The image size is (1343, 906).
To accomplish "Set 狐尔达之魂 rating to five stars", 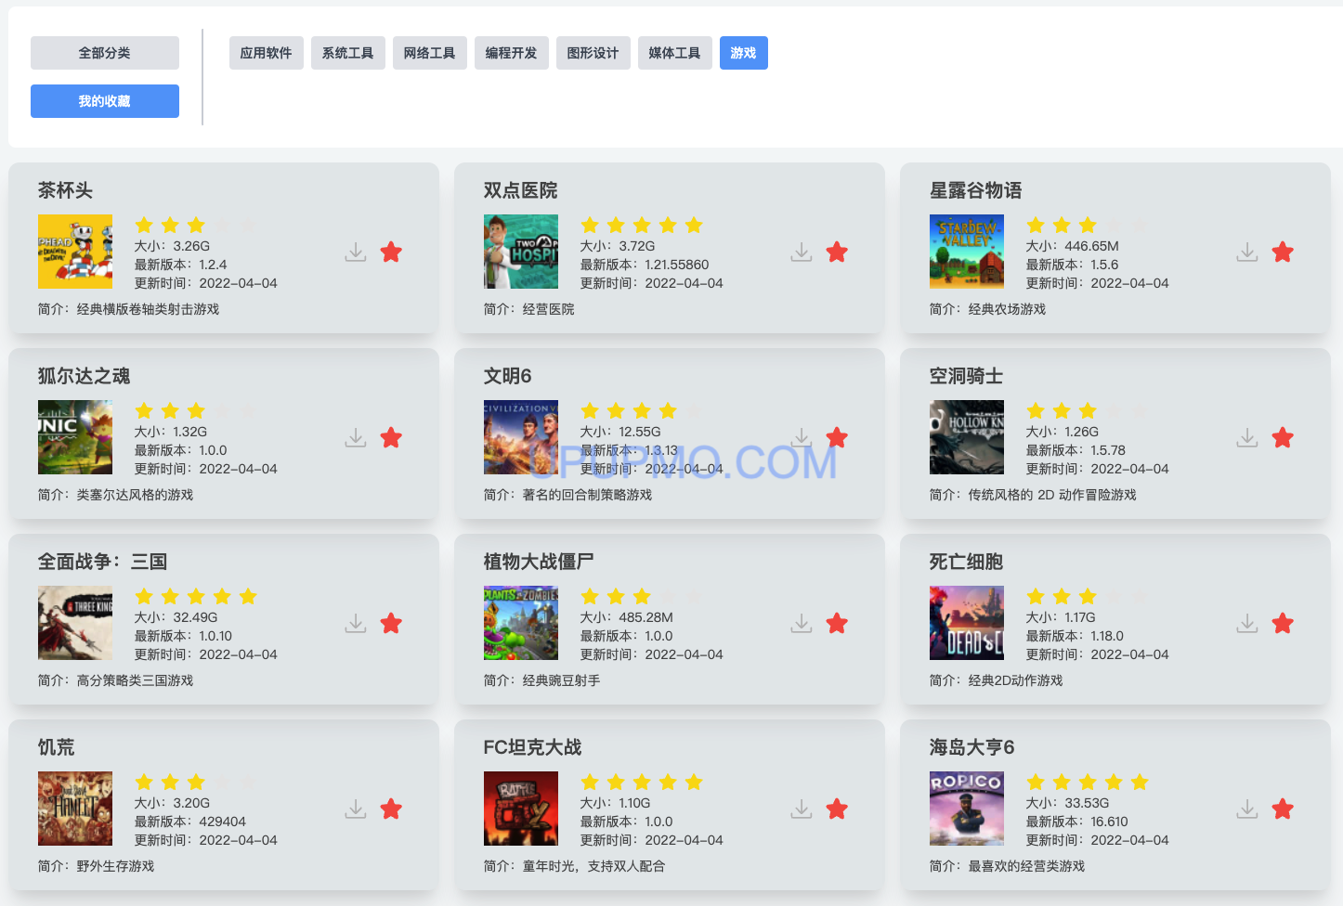I will click(248, 410).
